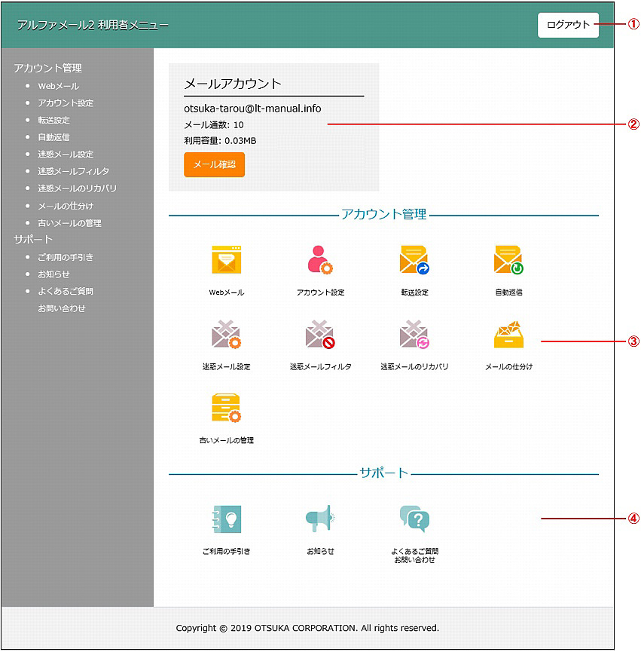
Task: Open the お知らせ megaphone icon
Action: click(x=320, y=519)
